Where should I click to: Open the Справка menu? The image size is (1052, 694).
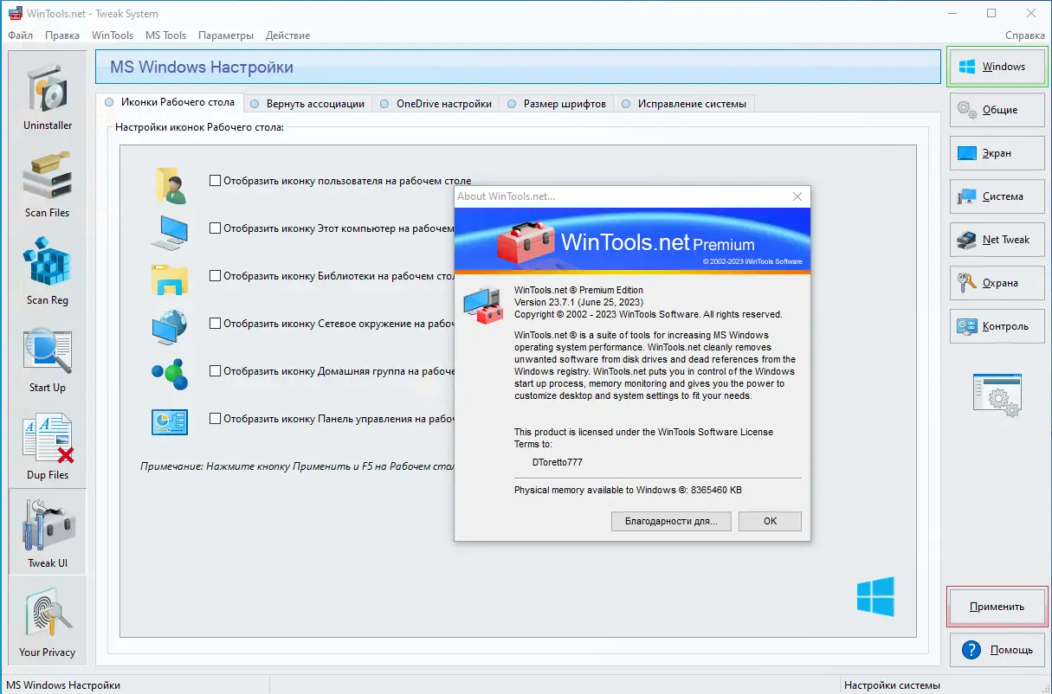pos(1025,35)
